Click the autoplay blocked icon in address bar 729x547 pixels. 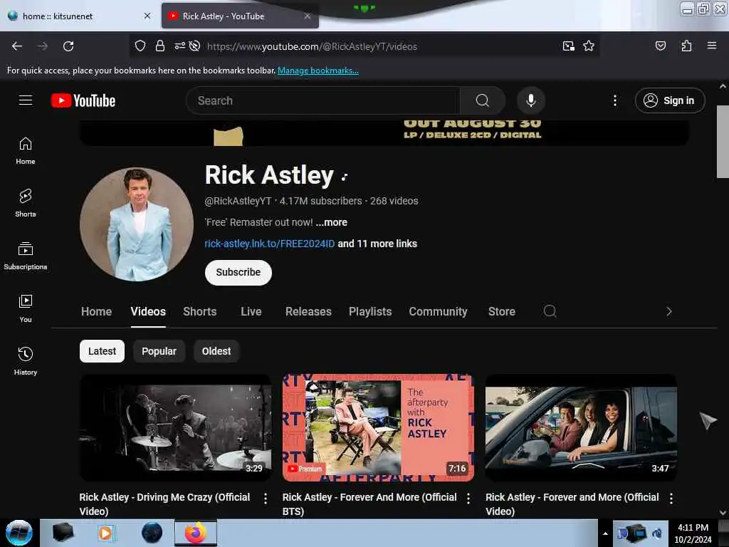[x=195, y=46]
